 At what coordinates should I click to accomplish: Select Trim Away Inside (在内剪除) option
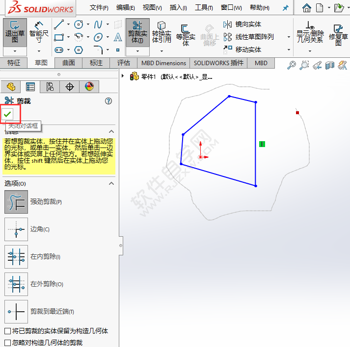16,257
